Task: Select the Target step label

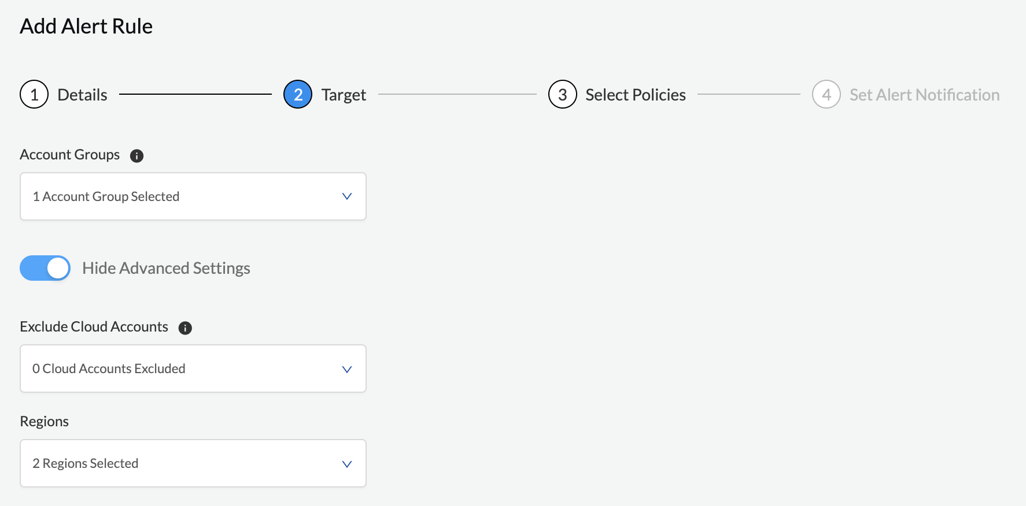Action: (344, 95)
